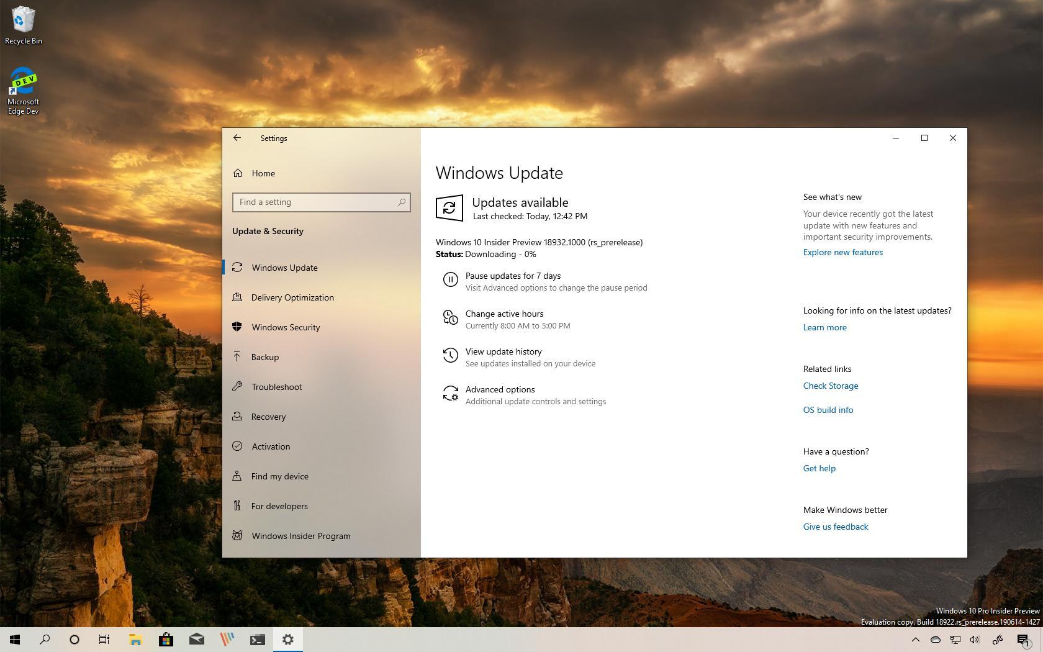Click the update history icon
The image size is (1043, 652).
[450, 355]
